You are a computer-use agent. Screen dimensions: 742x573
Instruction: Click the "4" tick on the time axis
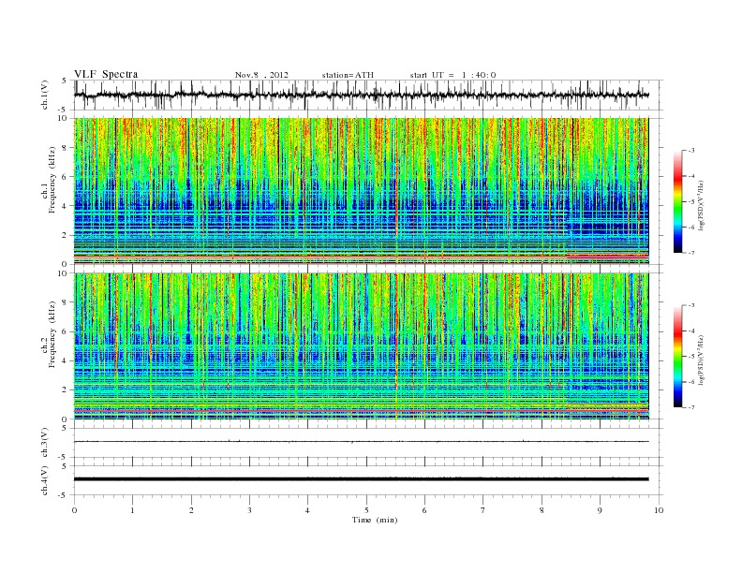(308, 510)
